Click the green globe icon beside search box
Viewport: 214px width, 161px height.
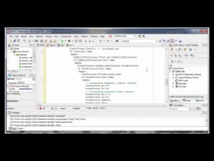point(117,41)
